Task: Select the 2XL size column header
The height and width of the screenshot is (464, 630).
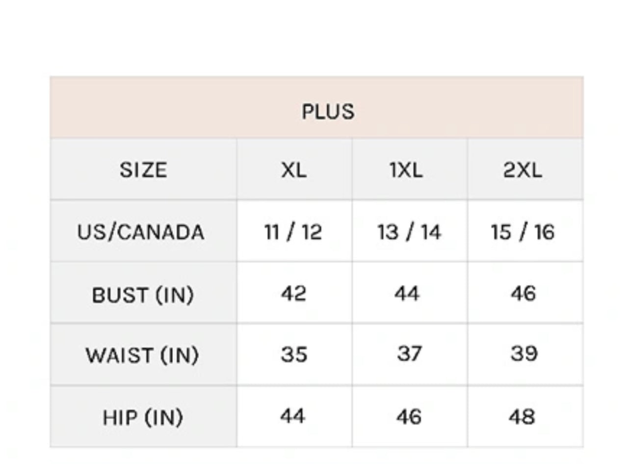Action: tap(523, 170)
